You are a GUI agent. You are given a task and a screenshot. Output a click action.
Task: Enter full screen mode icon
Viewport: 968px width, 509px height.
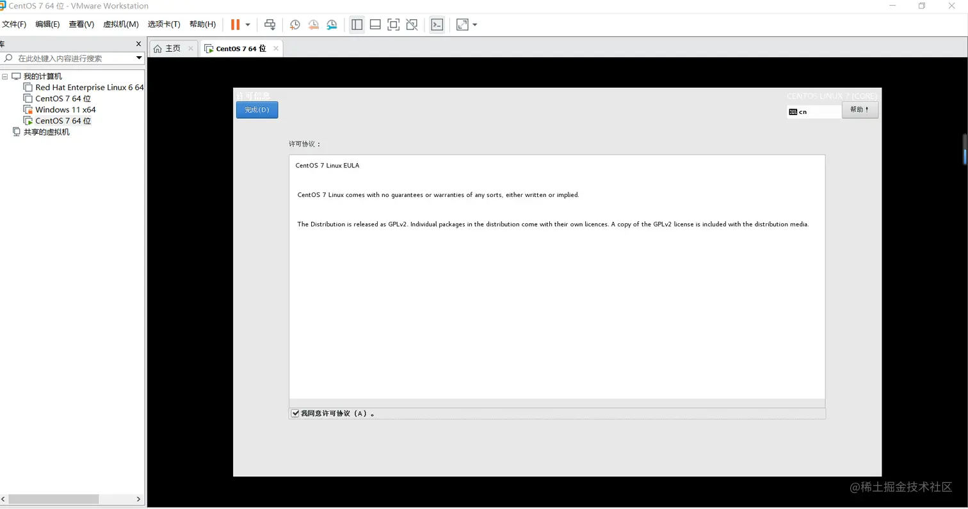[x=394, y=24]
